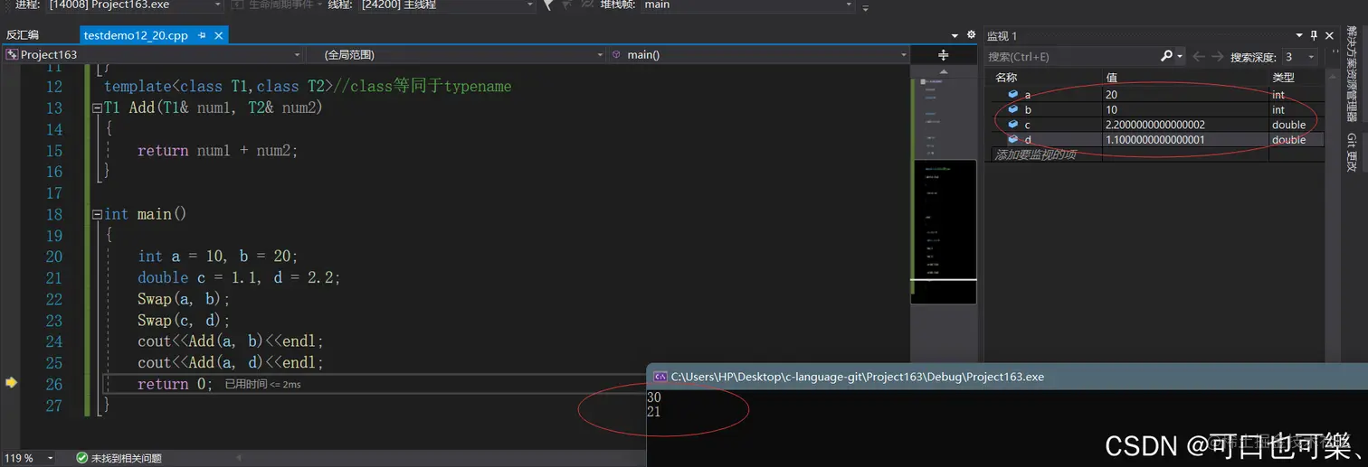This screenshot has width=1368, height=467.
Task: Select watch variable a row icon
Action: [1013, 94]
